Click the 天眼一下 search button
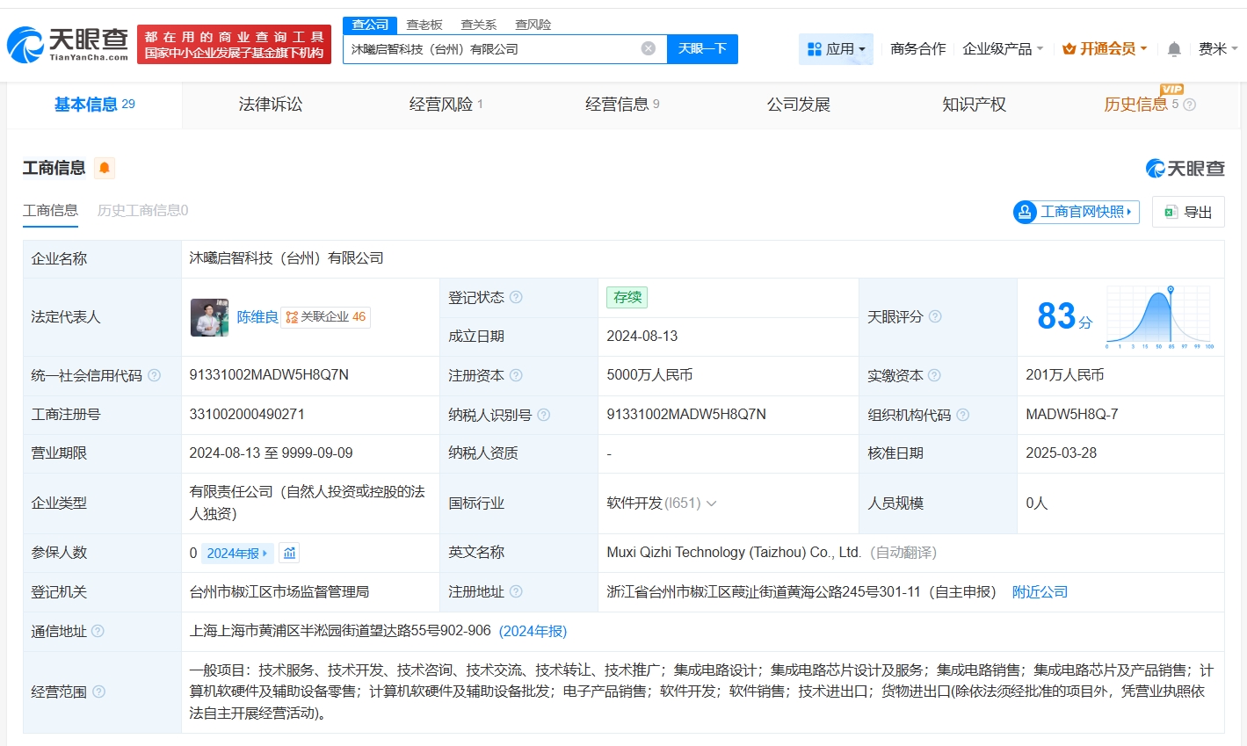The height and width of the screenshot is (746, 1247). coord(702,49)
